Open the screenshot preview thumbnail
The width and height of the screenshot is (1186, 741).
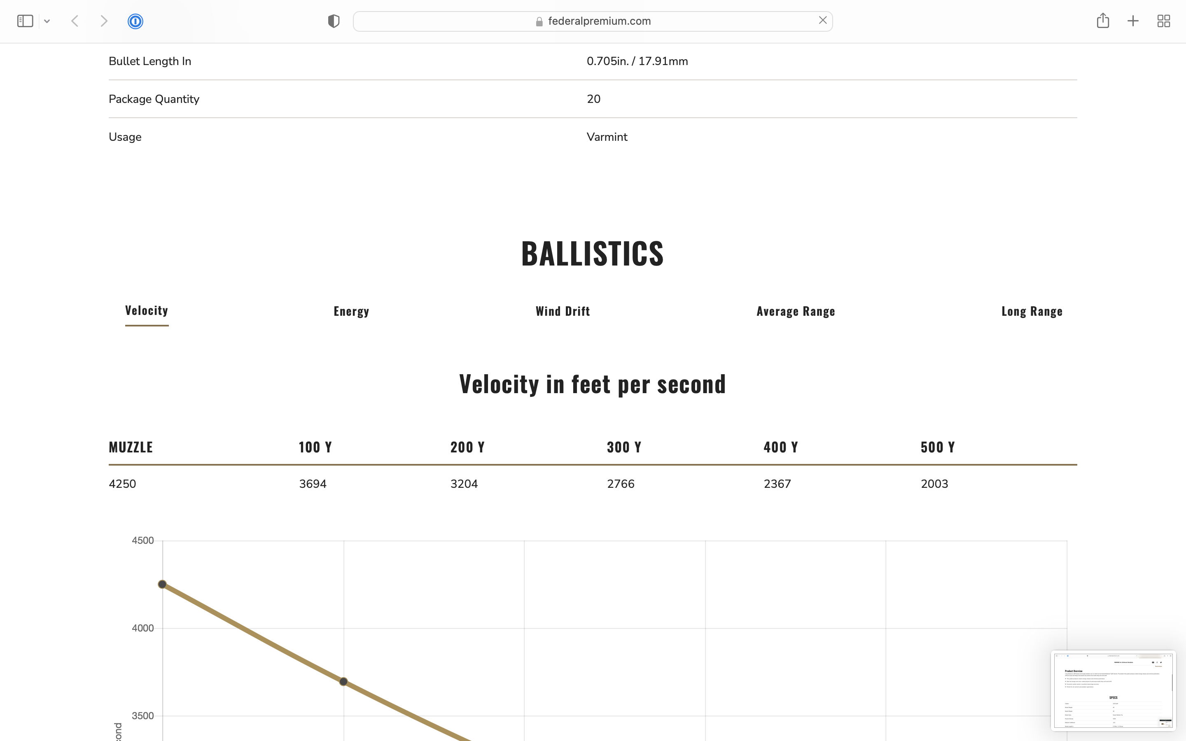pos(1113,690)
